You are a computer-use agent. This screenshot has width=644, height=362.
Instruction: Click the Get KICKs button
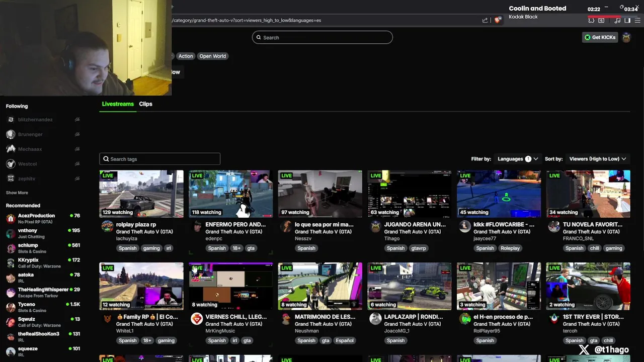pos(600,37)
